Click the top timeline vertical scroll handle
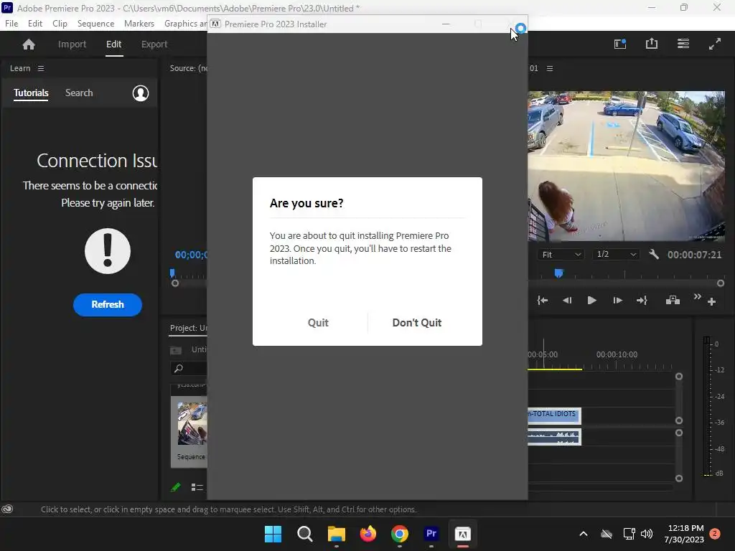This screenshot has height=551, width=735. (x=679, y=377)
